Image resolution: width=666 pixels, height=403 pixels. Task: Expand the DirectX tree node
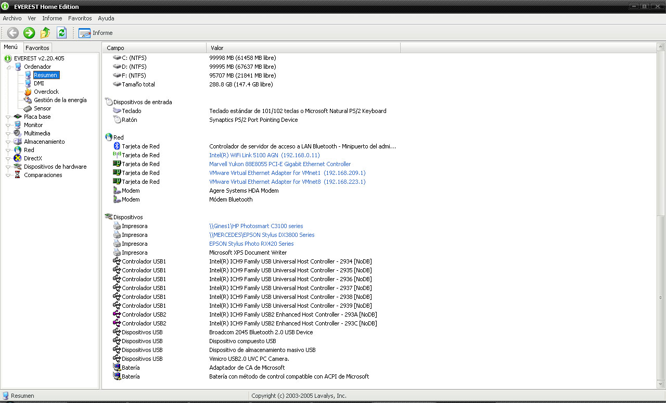tap(9, 158)
